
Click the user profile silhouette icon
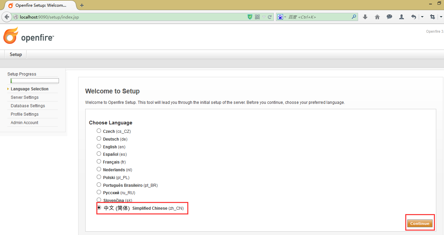(402, 17)
